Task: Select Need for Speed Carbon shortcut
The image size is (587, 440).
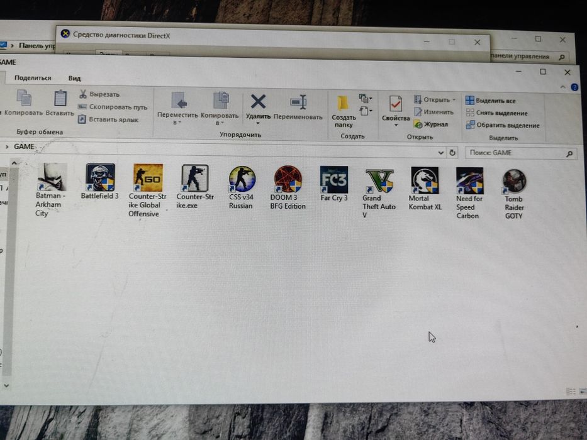Action: click(x=469, y=194)
